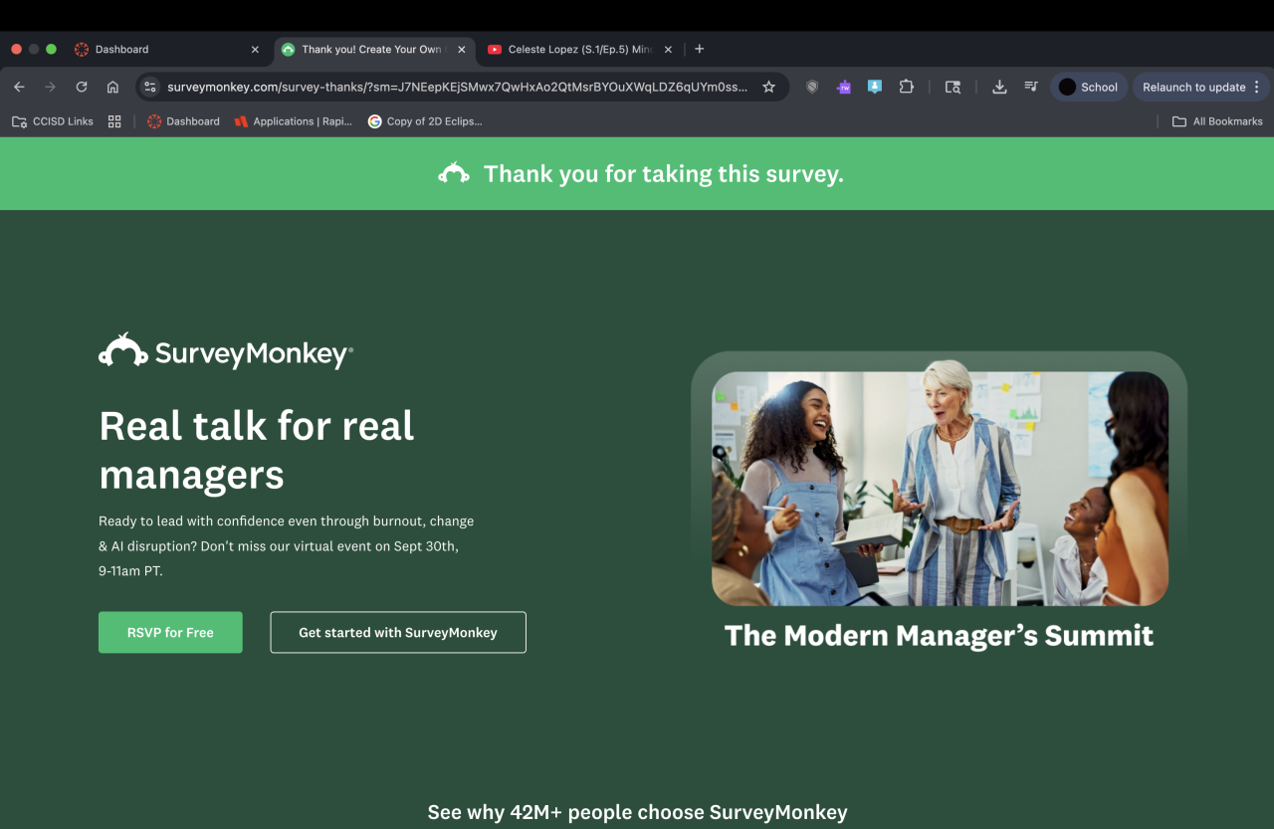Show browser downloads
This screenshot has height=829, width=1274.
tap(999, 87)
